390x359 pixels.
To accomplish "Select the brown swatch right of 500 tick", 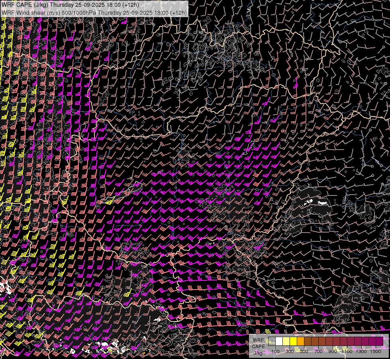I will (x=308, y=341).
